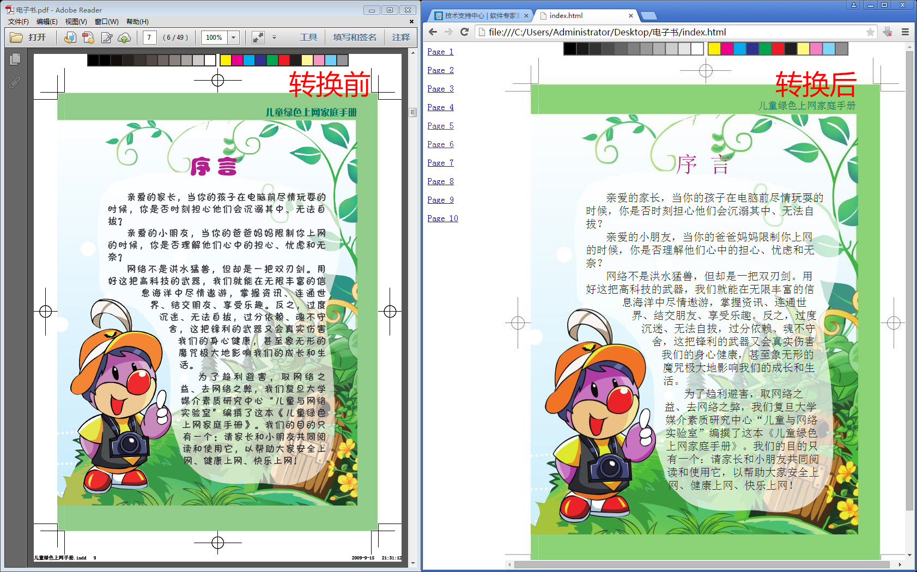Image resolution: width=917 pixels, height=572 pixels.
Task: Open the 帮助(H) menu
Action: 137,21
